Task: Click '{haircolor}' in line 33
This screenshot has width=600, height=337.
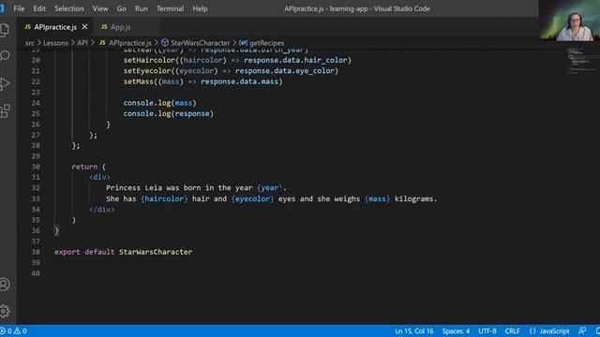Action: tap(164, 198)
